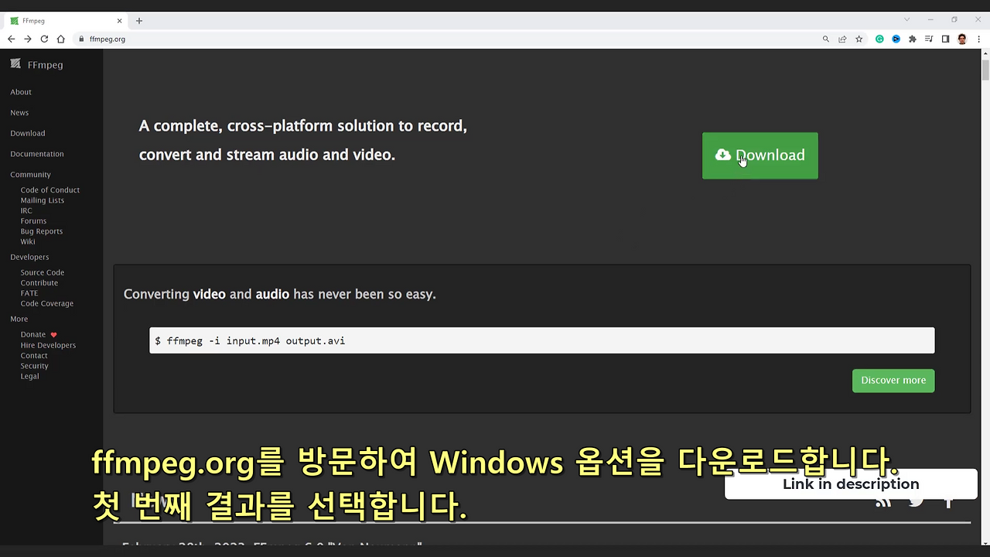Click the browser extensions puzzle icon
This screenshot has width=990, height=557.
tap(912, 39)
